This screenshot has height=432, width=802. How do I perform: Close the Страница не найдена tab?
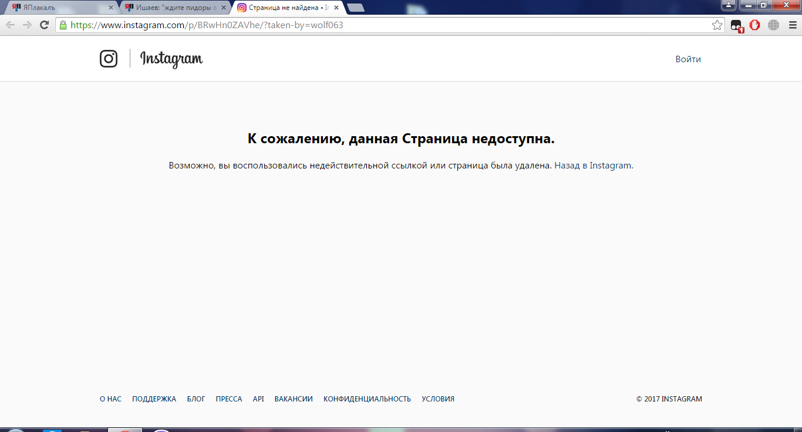pyautogui.click(x=336, y=8)
